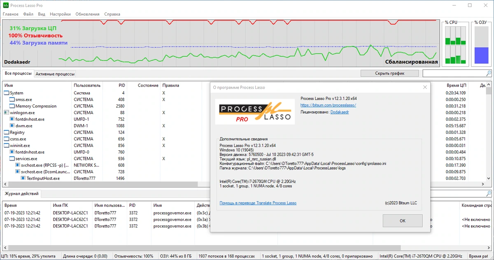Click the '31% Загрузка ЦП' graph label

[33, 28]
